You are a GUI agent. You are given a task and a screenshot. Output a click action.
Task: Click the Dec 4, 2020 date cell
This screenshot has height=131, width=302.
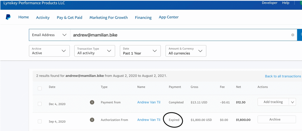point(57,104)
